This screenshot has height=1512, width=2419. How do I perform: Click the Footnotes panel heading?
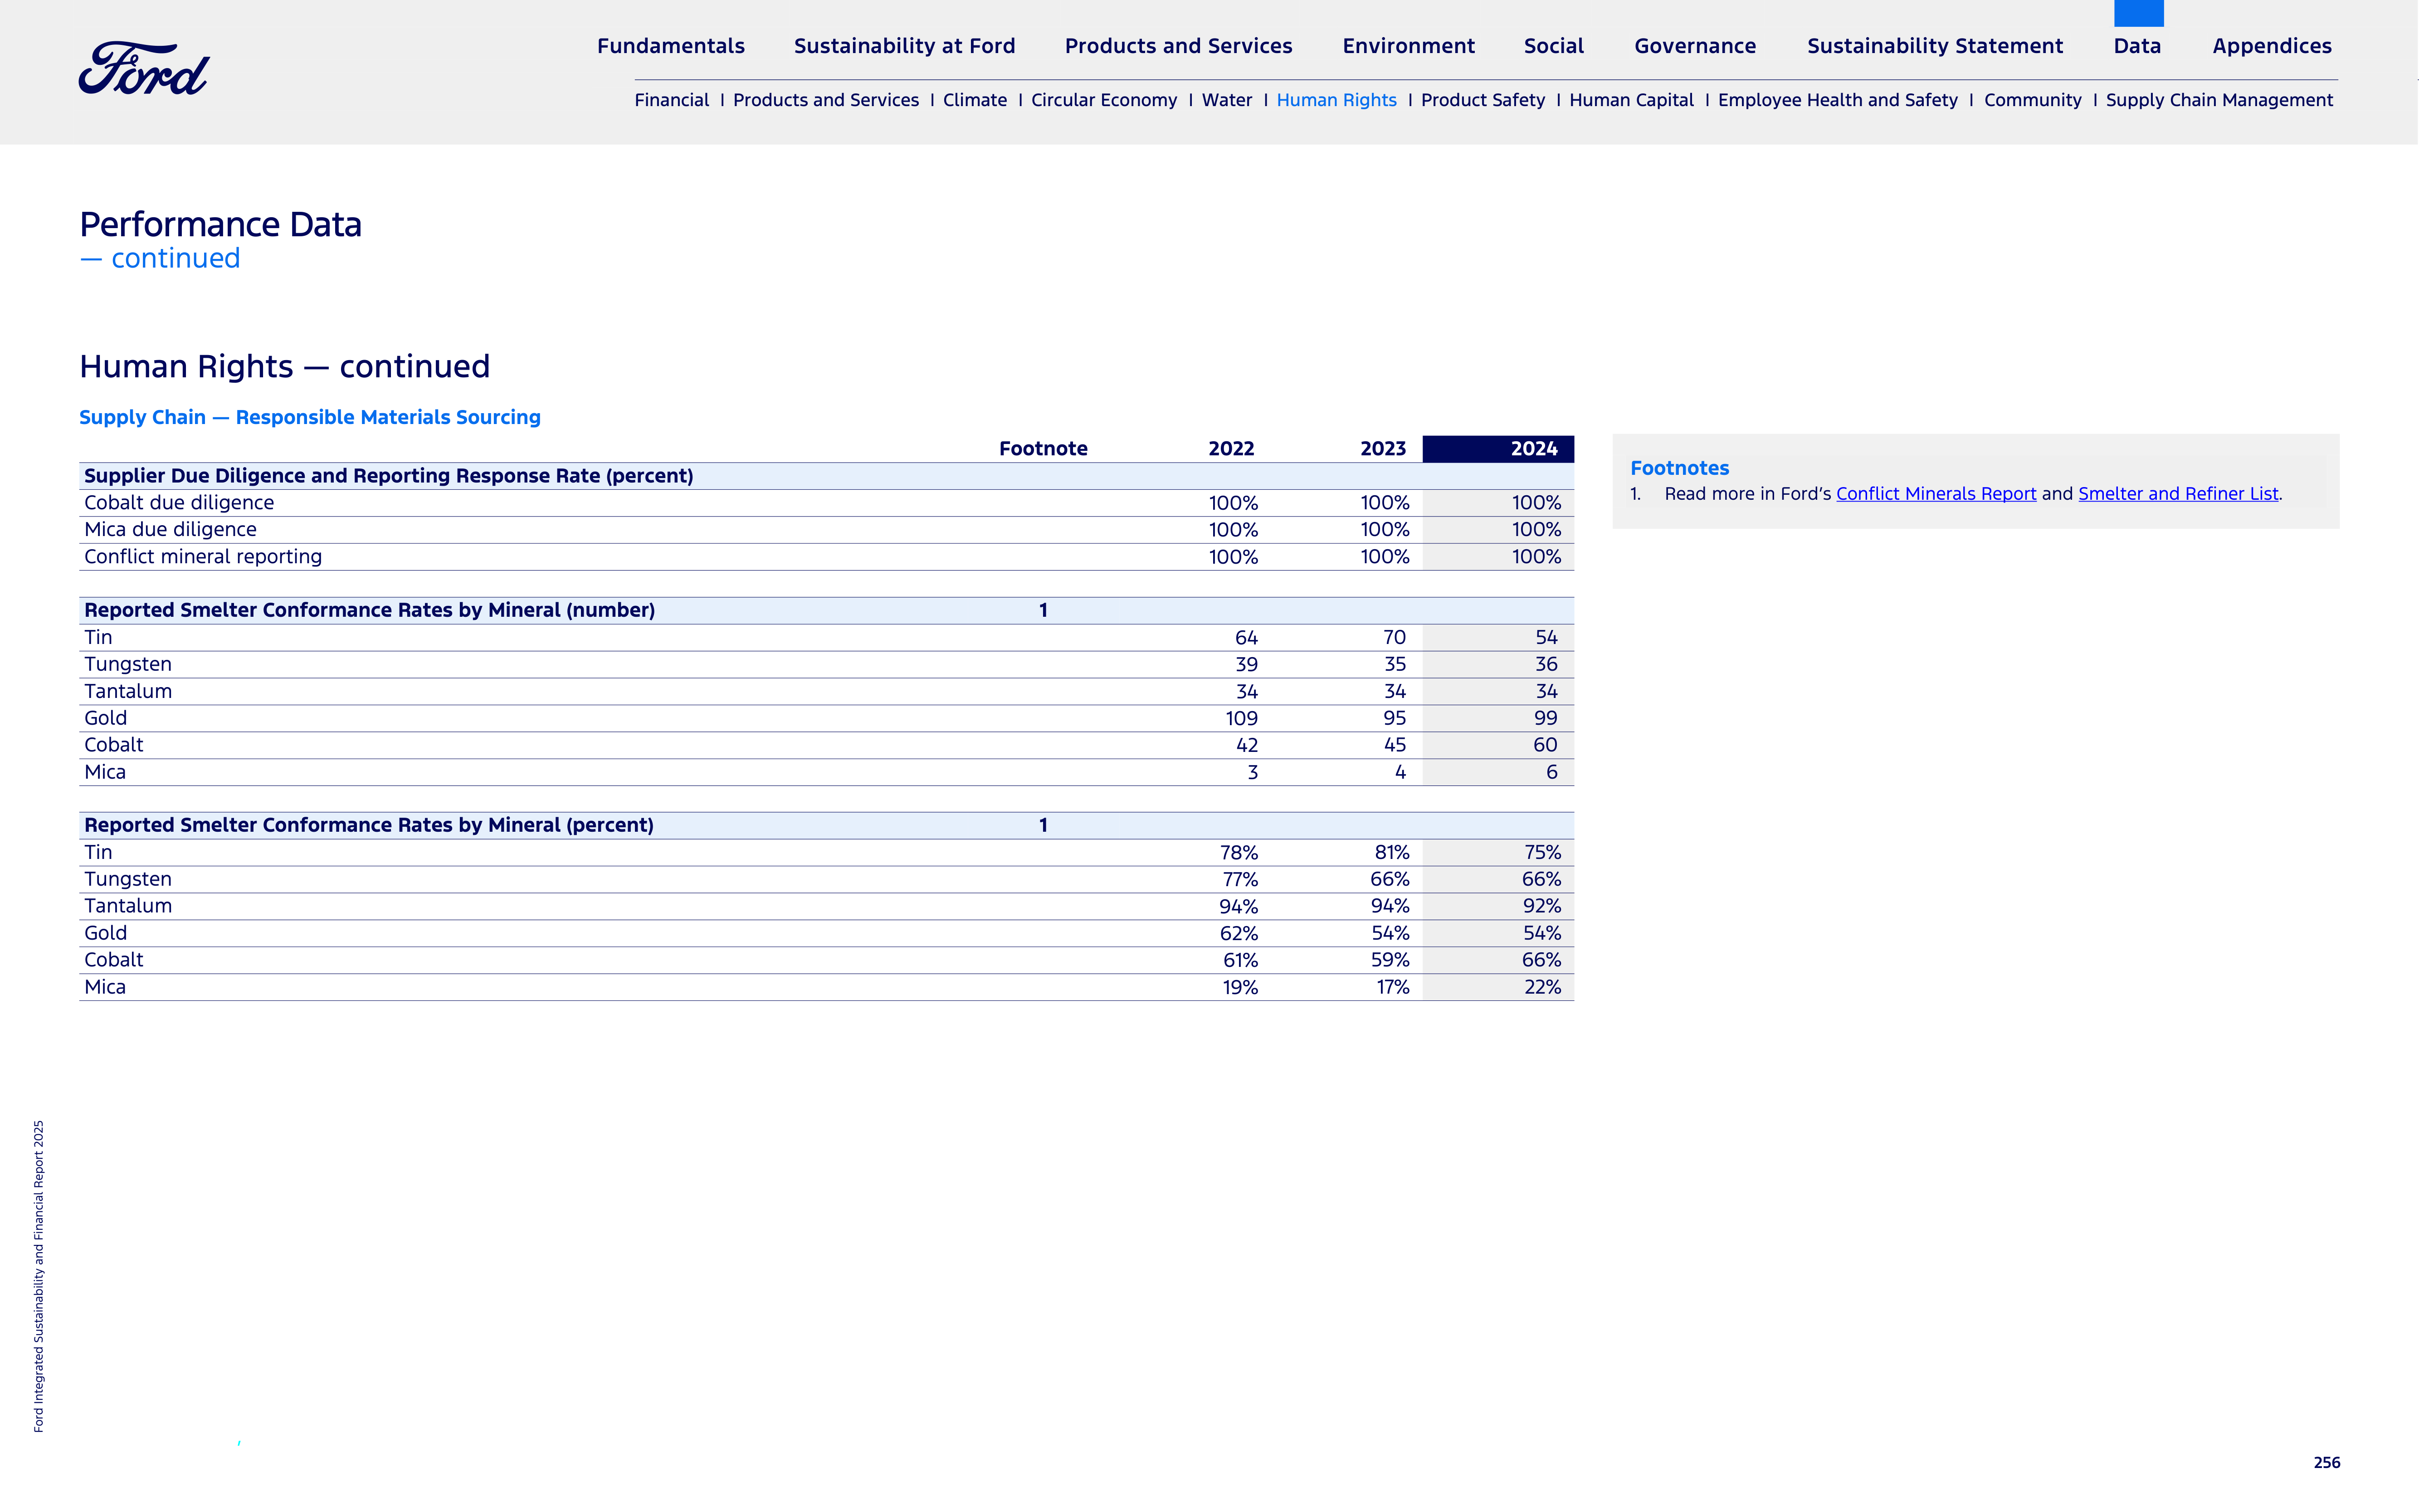1679,468
